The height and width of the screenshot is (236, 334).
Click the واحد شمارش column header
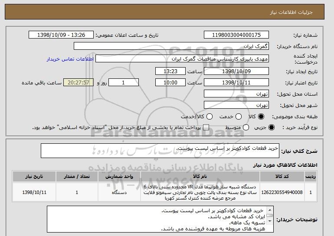(x=119, y=177)
